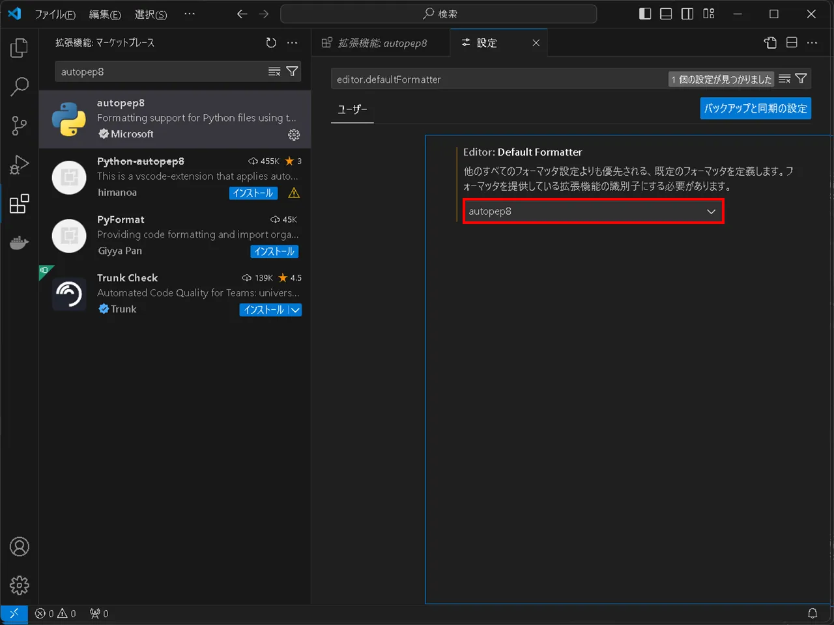This screenshot has height=625, width=834.
Task: Open the Docker view in activity bar
Action: pos(20,243)
